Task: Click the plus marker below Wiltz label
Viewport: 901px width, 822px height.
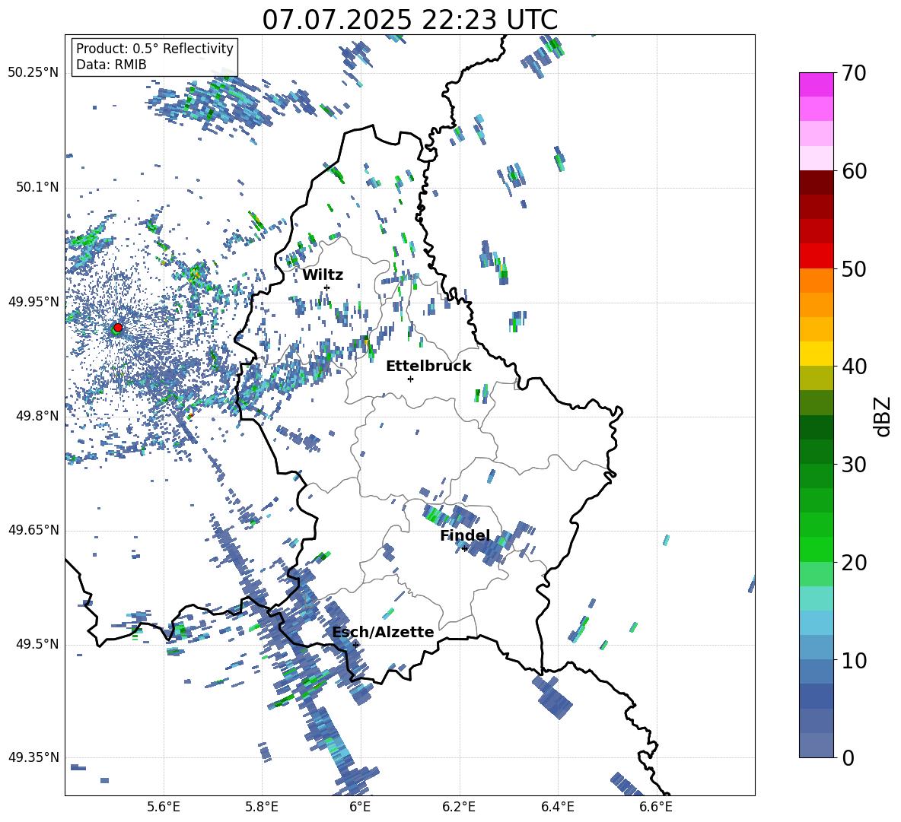Action: [327, 287]
